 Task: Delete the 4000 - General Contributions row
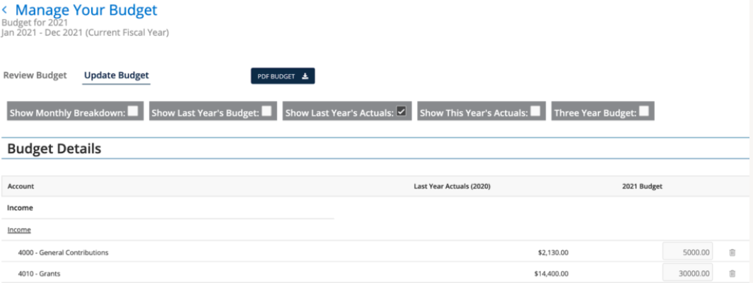pyautogui.click(x=732, y=253)
